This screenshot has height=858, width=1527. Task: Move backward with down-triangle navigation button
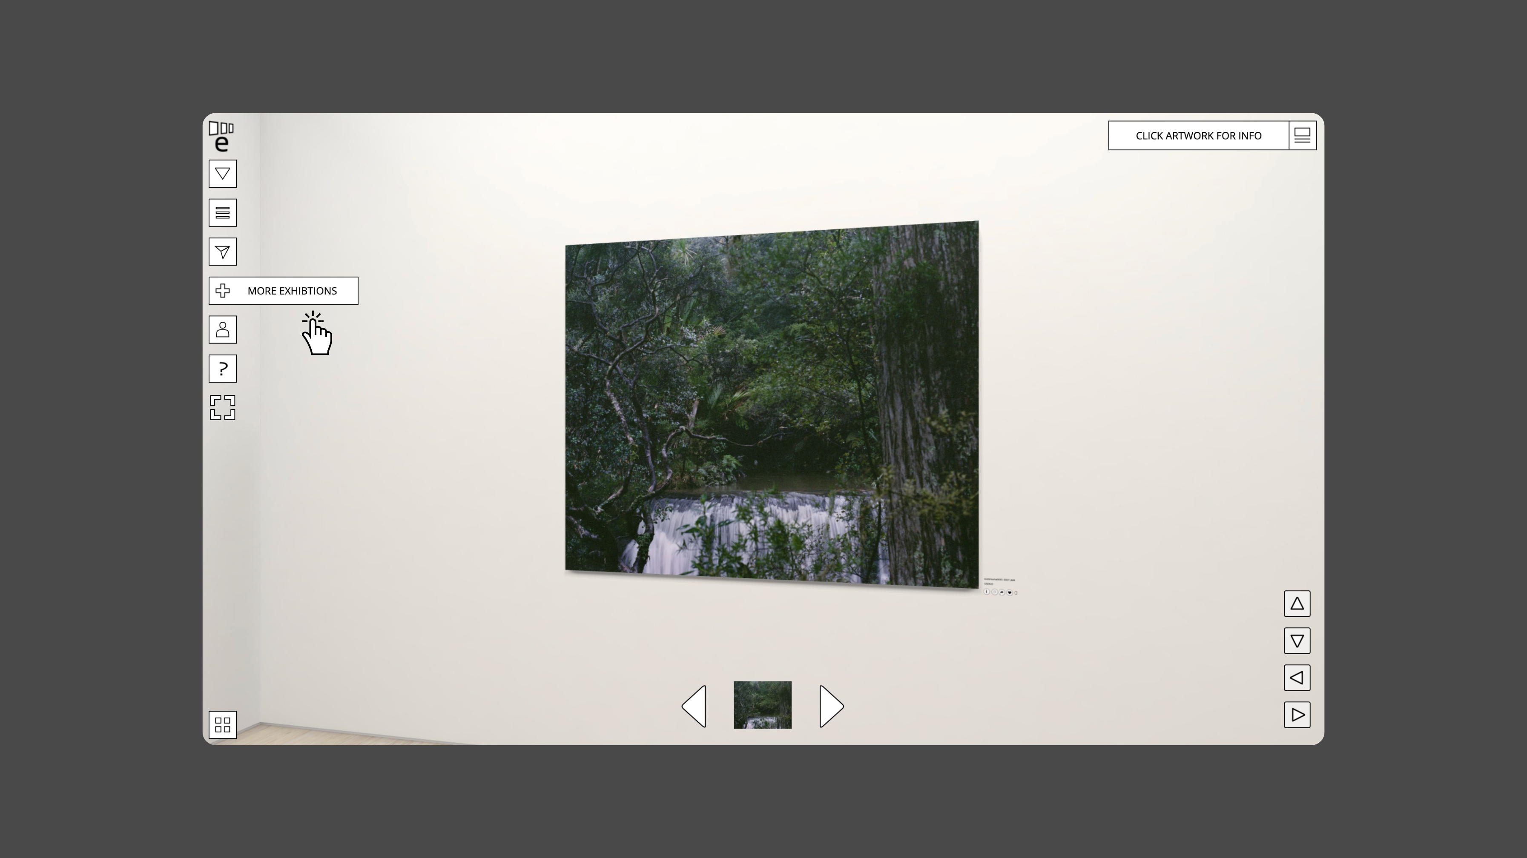click(1297, 641)
